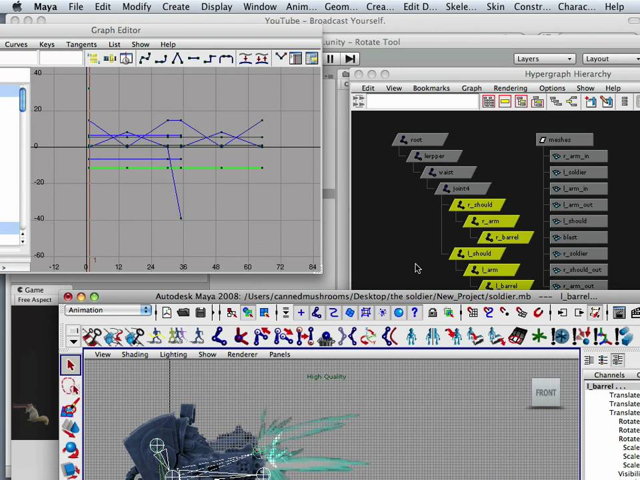Click the Flat tangents icon in Graph Editor
The width and height of the screenshot is (640, 480).
pos(193,59)
